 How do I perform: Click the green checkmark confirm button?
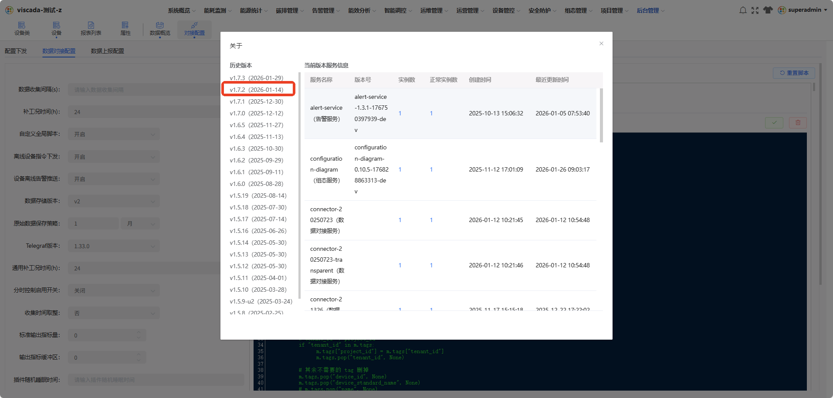[774, 123]
